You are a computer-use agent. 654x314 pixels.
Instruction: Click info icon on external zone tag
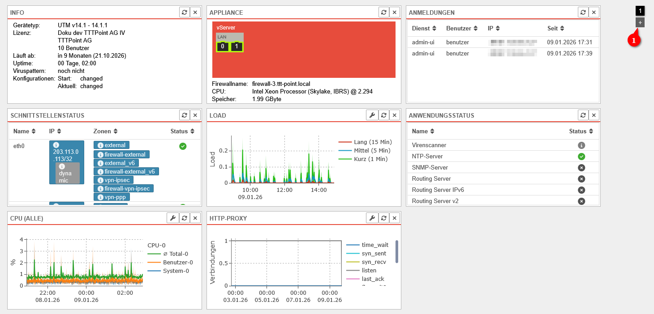(100, 145)
